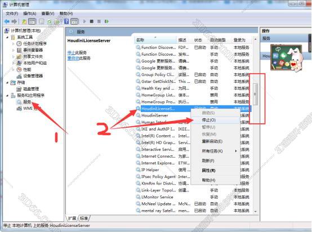Click the 设备管理器 icon in the tree

(x=19, y=76)
